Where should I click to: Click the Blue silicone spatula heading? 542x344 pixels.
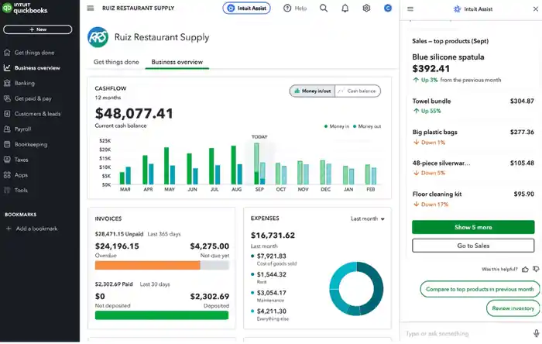pyautogui.click(x=448, y=57)
